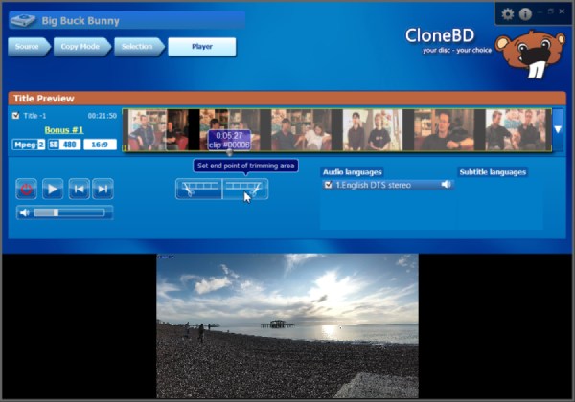575x402 pixels.
Task: Click the Title Preview header bar
Action: click(287, 99)
